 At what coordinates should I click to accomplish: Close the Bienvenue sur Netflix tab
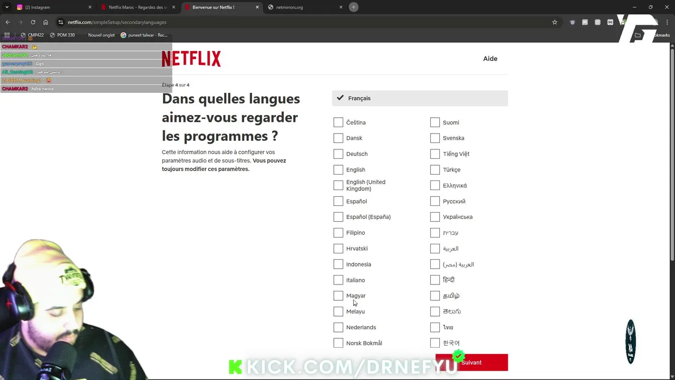(x=257, y=7)
